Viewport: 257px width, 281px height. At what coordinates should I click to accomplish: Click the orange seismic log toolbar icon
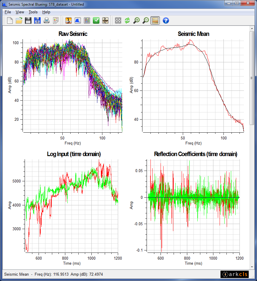coord(69,20)
